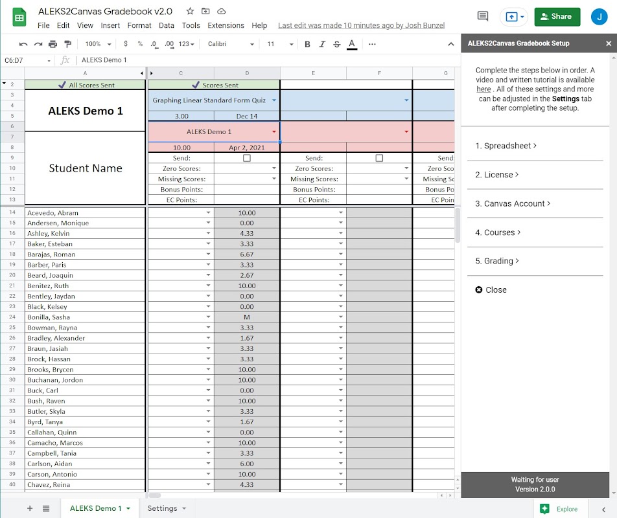Viewport: 617px width, 518px height.
Task: Open the Missing Scores dropdown in column D
Action: point(274,179)
